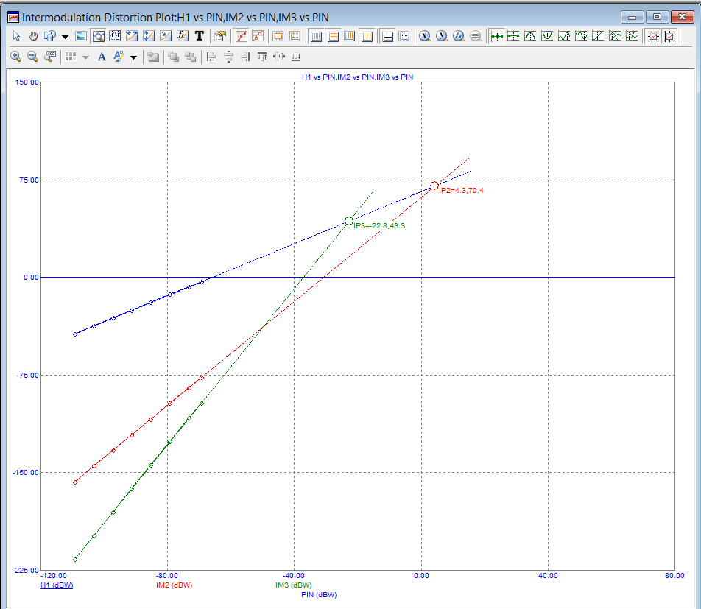Click the second curve-crossing marker icon
Image resolution: width=701 pixels, height=609 pixels.
tap(632, 36)
